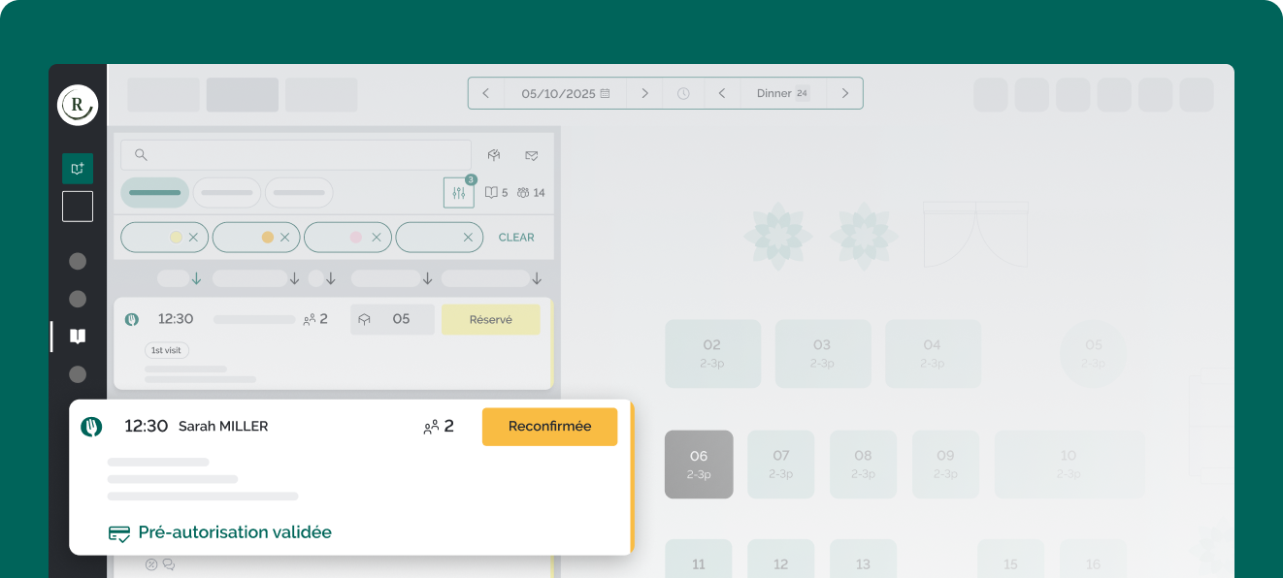Click the clock icon in date bar

[683, 93]
